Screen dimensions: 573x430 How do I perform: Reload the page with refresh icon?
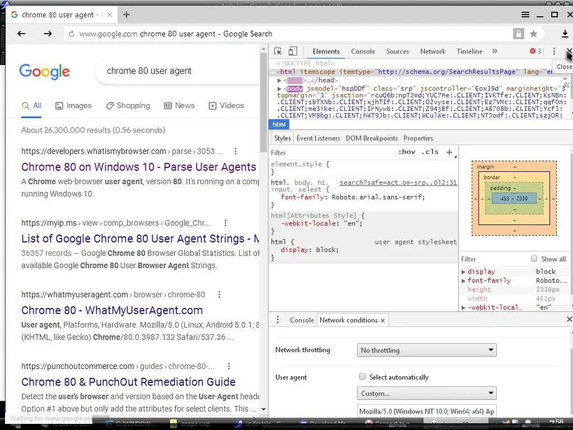tap(72, 34)
